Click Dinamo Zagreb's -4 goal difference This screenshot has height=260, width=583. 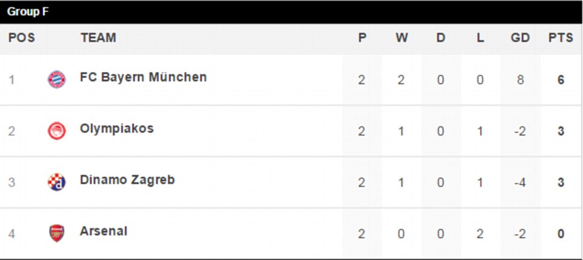click(519, 182)
